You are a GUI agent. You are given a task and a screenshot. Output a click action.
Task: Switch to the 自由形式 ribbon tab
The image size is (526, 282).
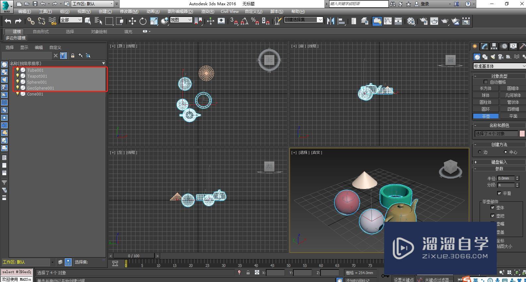pos(41,32)
